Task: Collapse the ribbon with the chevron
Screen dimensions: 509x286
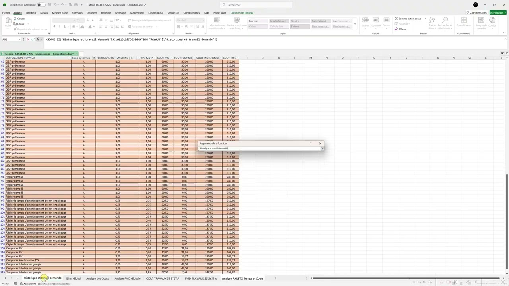Action: (505, 33)
